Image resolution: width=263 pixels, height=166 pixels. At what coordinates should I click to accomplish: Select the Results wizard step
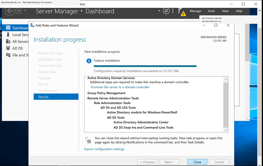[x=56, y=97]
